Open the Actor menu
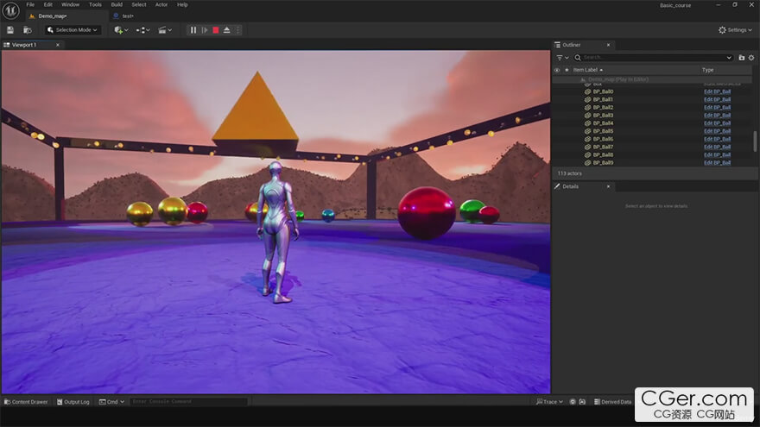 tap(161, 4)
